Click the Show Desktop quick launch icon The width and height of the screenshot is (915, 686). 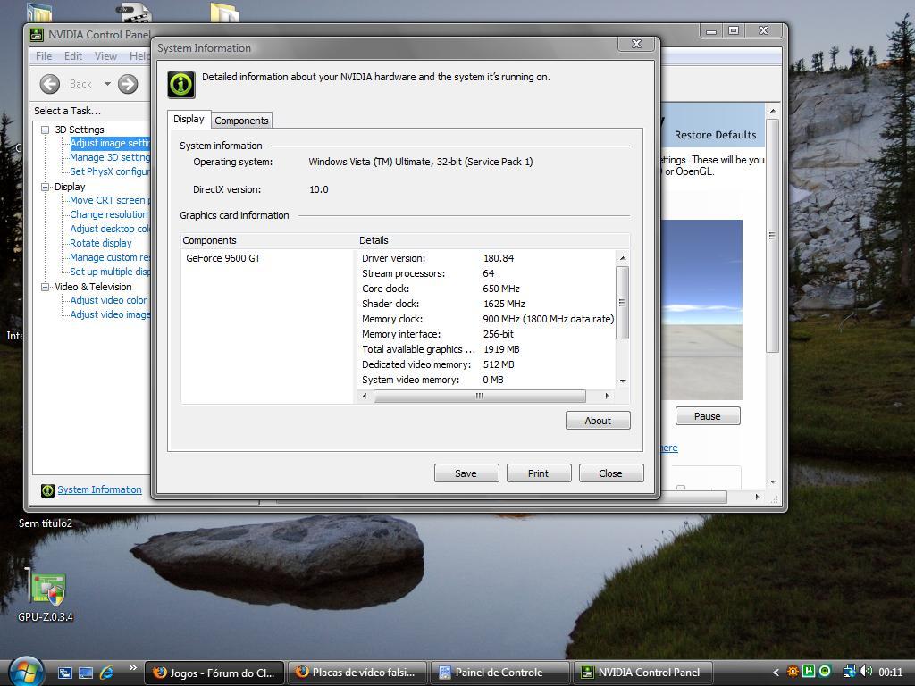pyautogui.click(x=86, y=673)
